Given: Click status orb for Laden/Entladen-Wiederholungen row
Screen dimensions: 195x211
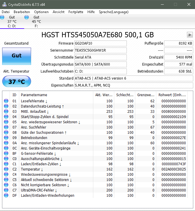Looking at the screenshot, I should pyautogui.click(x=6, y=195).
